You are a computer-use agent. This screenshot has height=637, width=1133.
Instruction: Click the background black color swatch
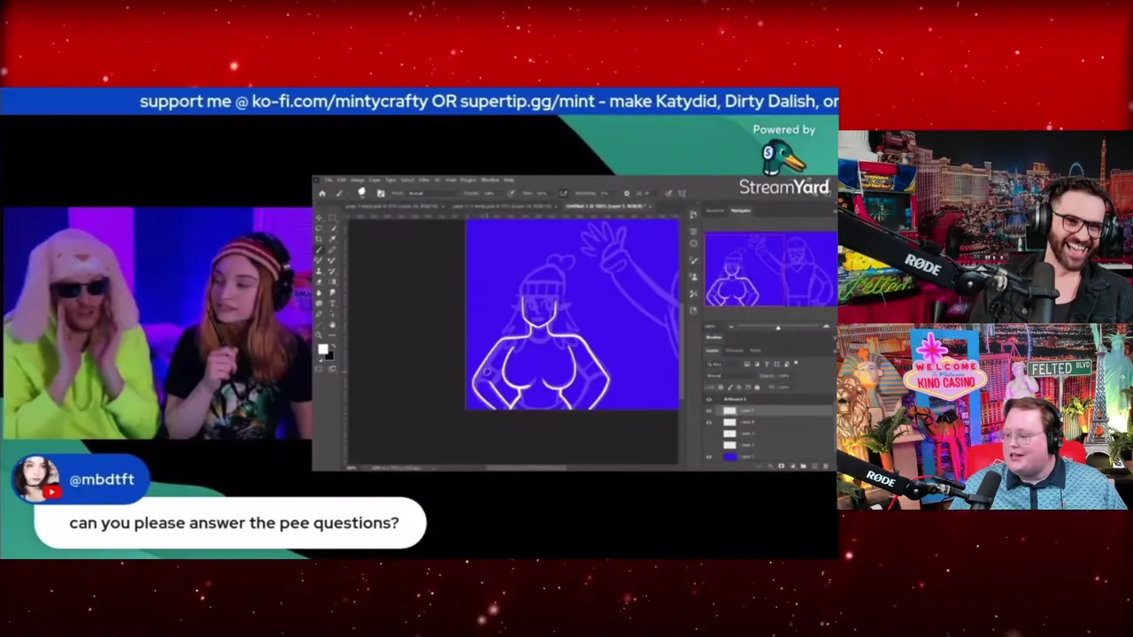pos(329,356)
